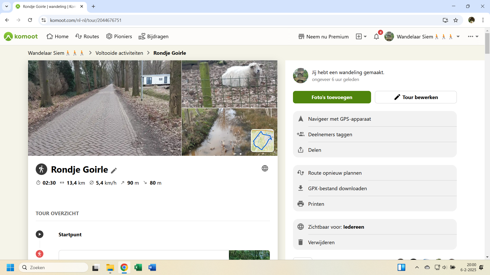Click the Tour bewerken button
The width and height of the screenshot is (490, 275).
[415, 97]
